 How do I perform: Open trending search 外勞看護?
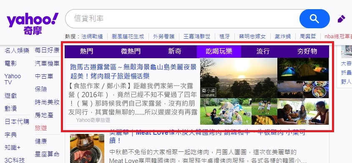(163, 37)
